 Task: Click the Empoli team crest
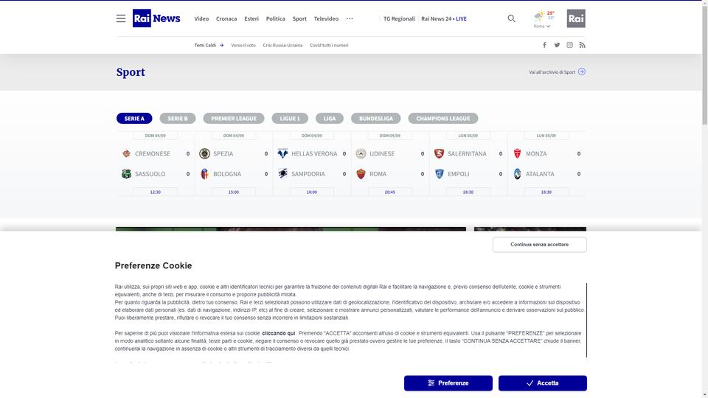(x=439, y=174)
